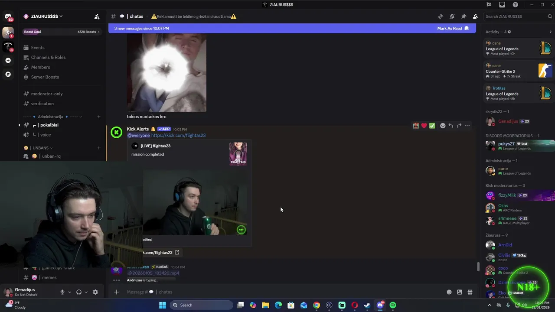Create channel plus in Administracija category
The height and width of the screenshot is (312, 555).
click(x=98, y=117)
